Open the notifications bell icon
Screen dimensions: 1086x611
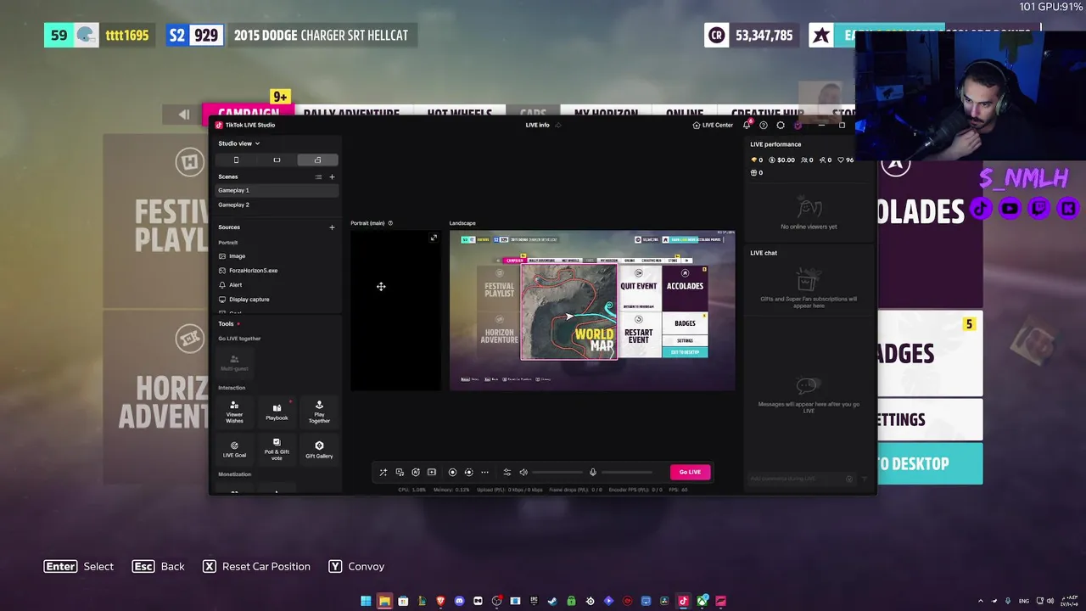[x=747, y=125]
